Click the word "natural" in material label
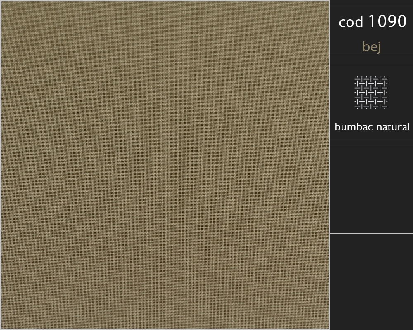413x330 pixels. click(x=393, y=127)
